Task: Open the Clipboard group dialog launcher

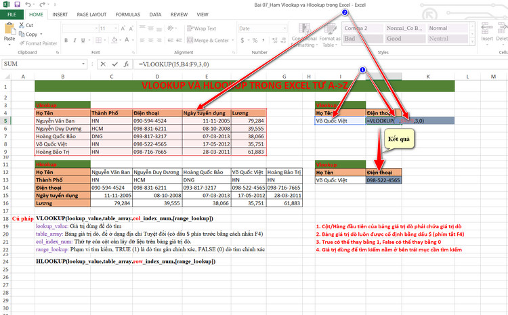Action: pyautogui.click(x=58, y=52)
